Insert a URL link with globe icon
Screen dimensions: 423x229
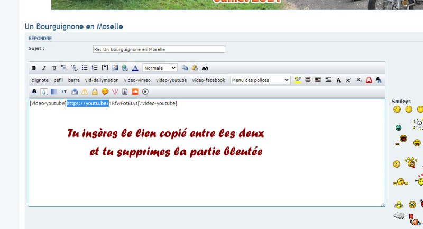pyautogui.click(x=124, y=68)
